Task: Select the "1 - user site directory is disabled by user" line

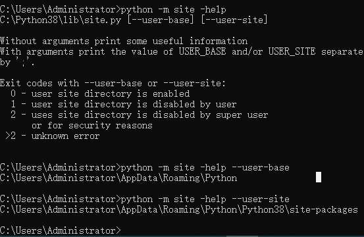Action: pyautogui.click(x=124, y=105)
